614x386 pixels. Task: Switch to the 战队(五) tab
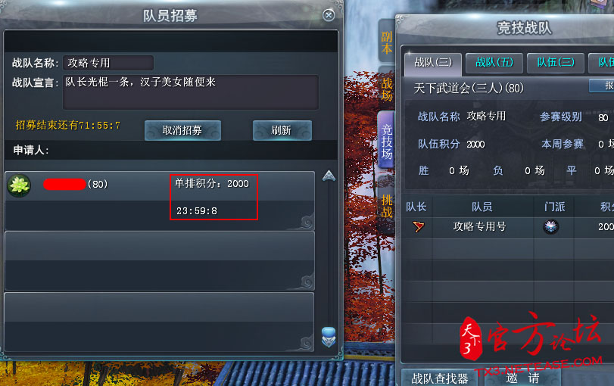click(x=494, y=63)
